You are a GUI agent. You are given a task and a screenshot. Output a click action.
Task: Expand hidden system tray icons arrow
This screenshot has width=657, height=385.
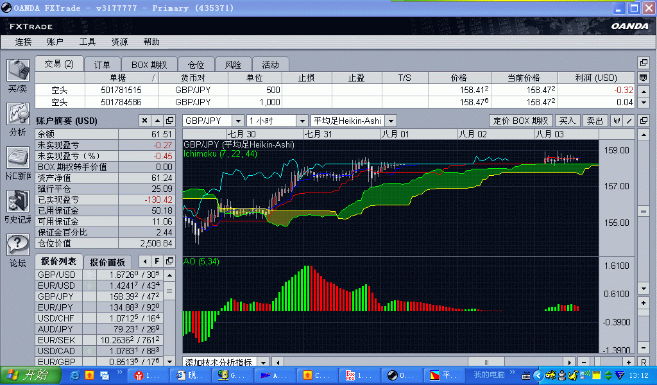[x=538, y=375]
